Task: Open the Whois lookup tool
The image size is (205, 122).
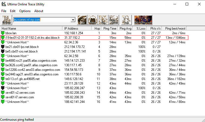Action: click(93, 20)
